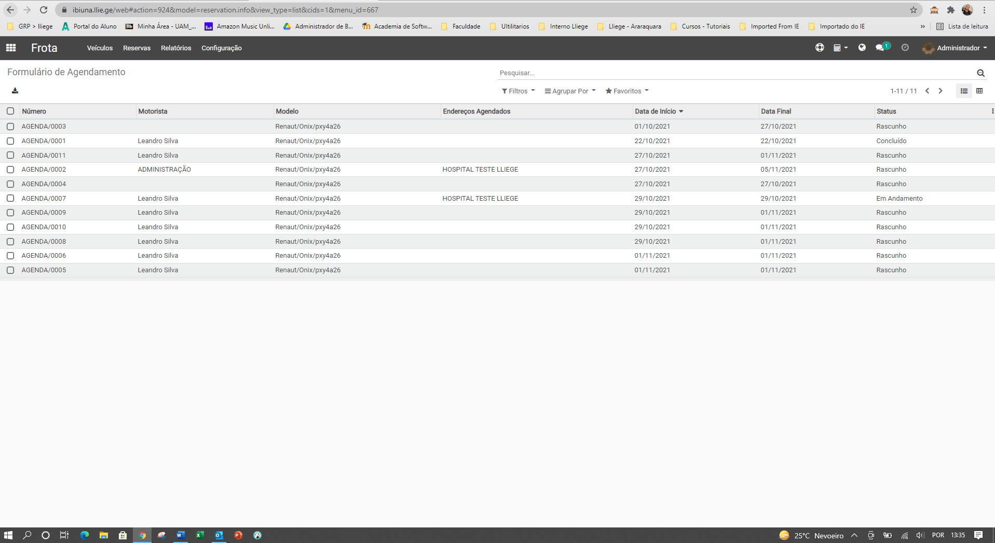Switch to list view icon

[x=964, y=91]
